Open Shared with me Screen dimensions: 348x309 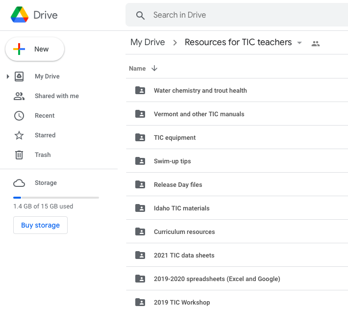pyautogui.click(x=57, y=96)
